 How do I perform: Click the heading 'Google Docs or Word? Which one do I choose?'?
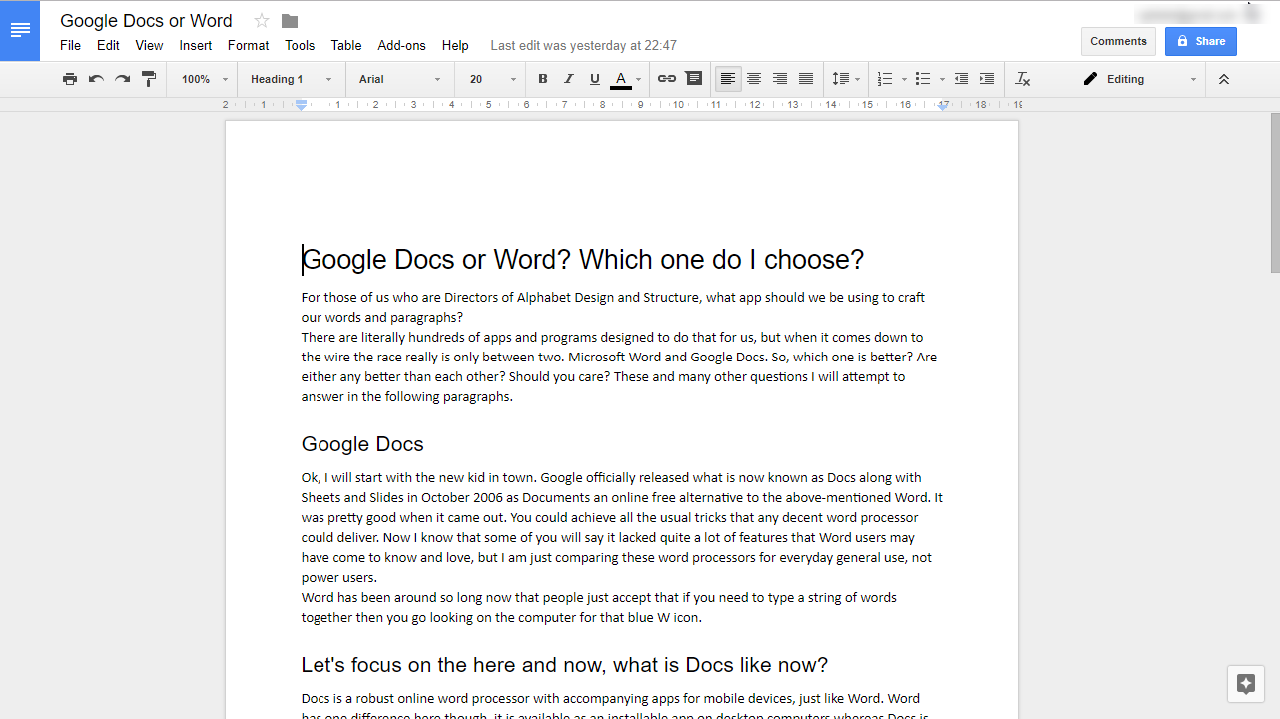click(x=582, y=260)
